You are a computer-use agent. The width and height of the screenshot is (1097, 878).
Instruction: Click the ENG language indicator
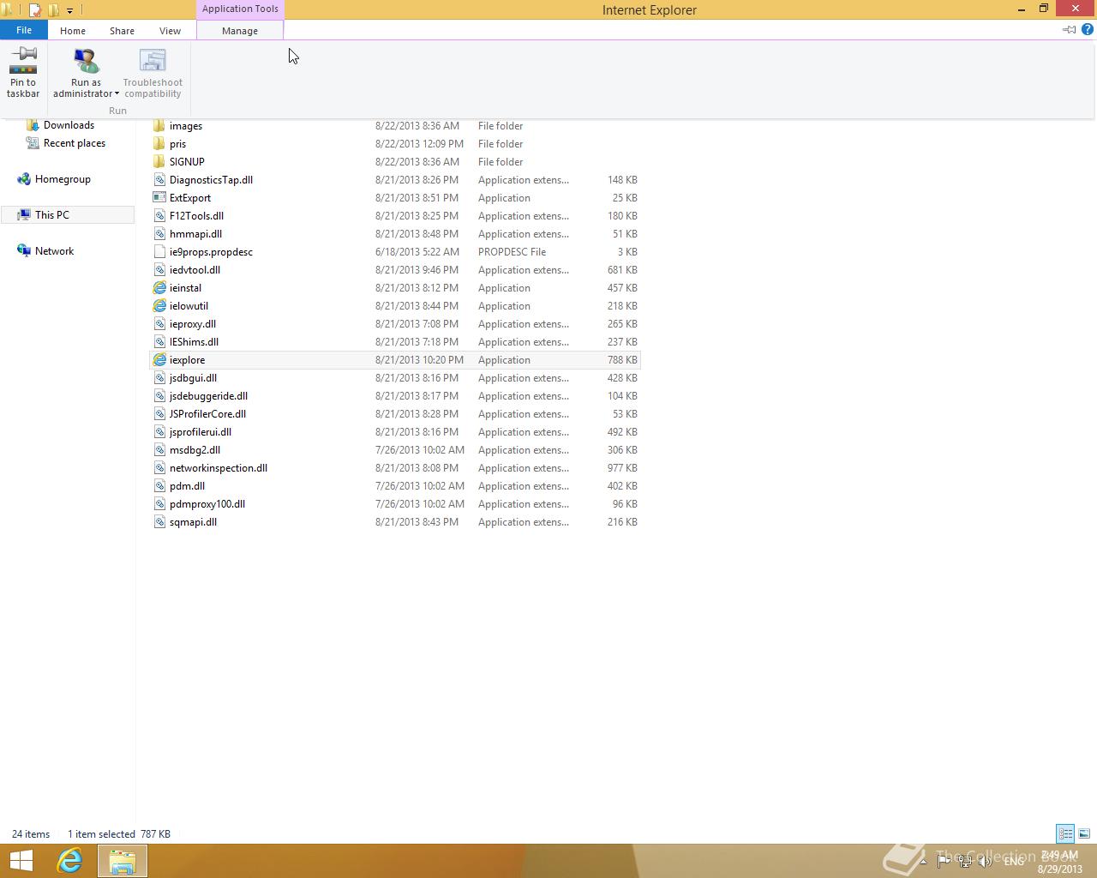[1014, 862]
